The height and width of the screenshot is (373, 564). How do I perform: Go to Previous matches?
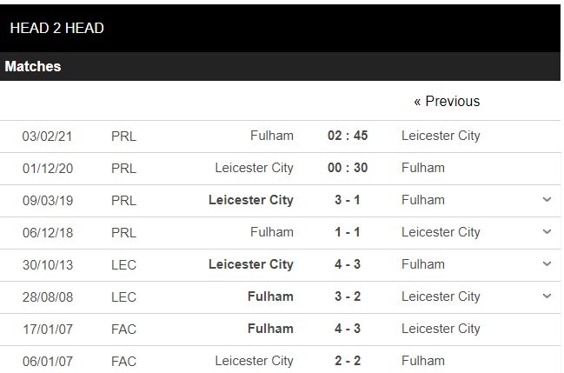tap(447, 102)
